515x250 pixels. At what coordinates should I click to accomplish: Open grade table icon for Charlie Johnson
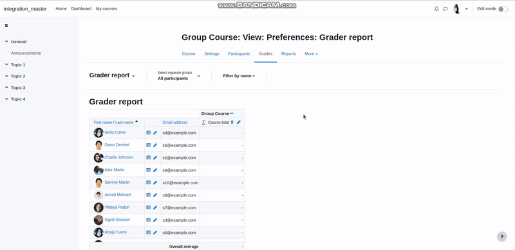pyautogui.click(x=148, y=158)
